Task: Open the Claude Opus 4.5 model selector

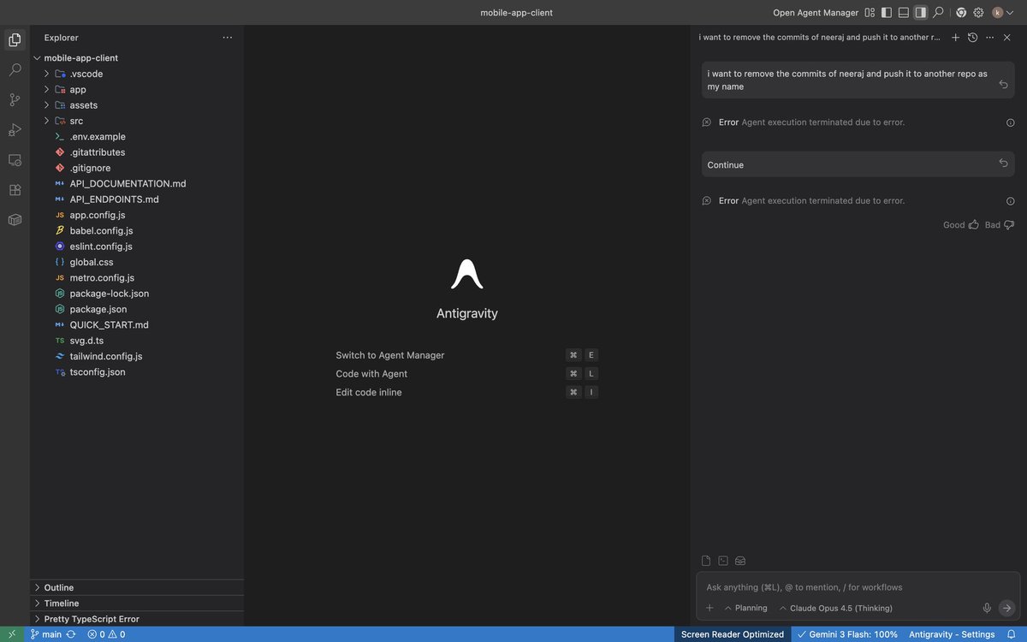Action: click(835, 608)
